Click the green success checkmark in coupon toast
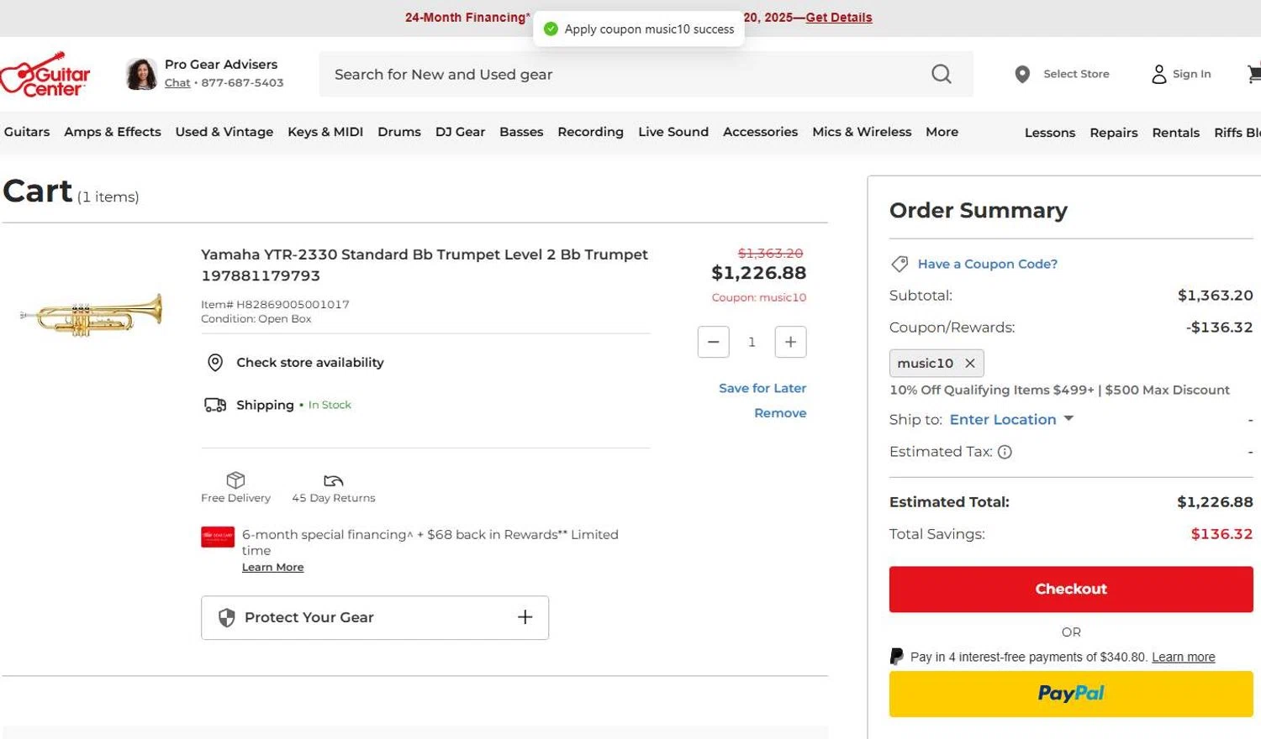The image size is (1261, 739). point(551,29)
